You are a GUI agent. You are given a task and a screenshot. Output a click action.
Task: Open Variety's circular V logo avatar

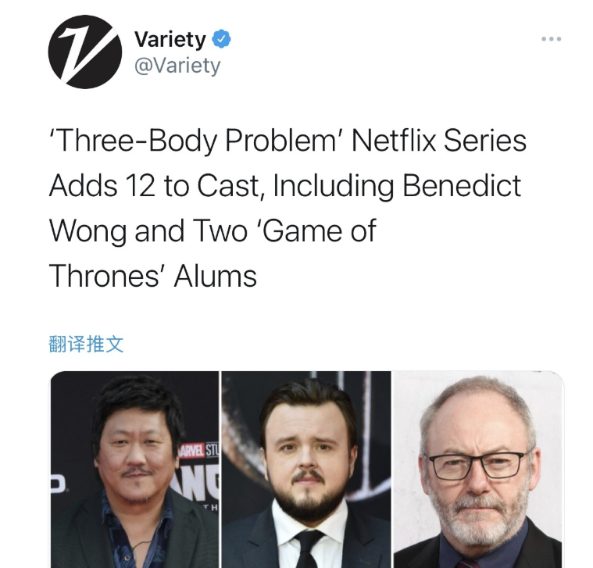85,52
